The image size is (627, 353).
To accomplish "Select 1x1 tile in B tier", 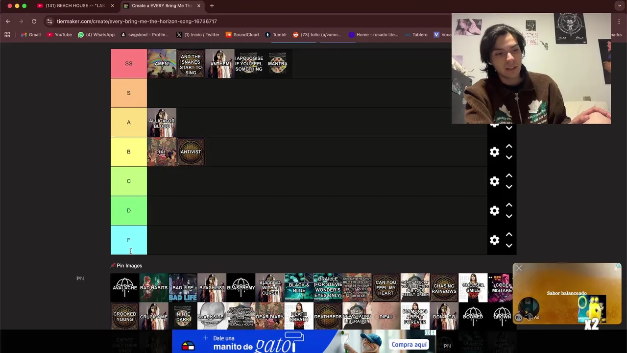I will click(162, 152).
